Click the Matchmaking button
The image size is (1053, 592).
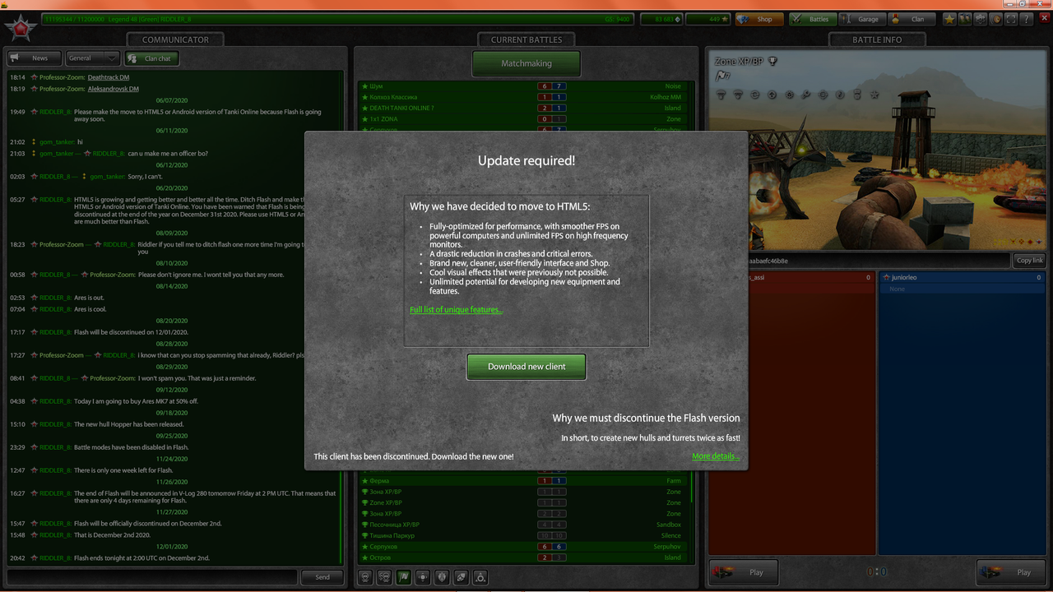[x=526, y=63]
